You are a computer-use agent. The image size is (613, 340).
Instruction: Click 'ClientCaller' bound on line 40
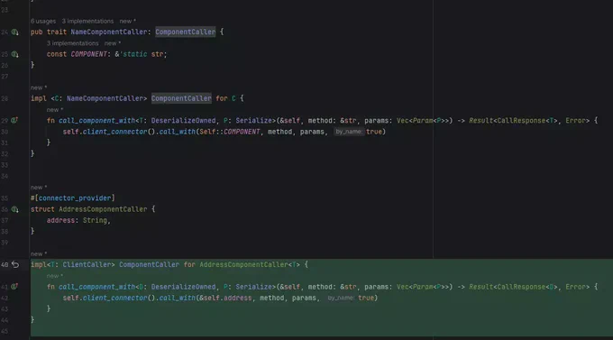(87, 265)
